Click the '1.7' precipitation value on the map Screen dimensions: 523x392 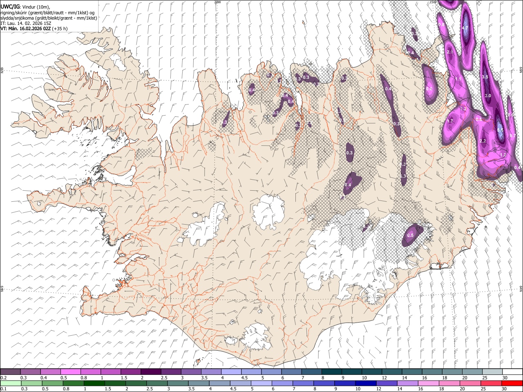[450, 121]
